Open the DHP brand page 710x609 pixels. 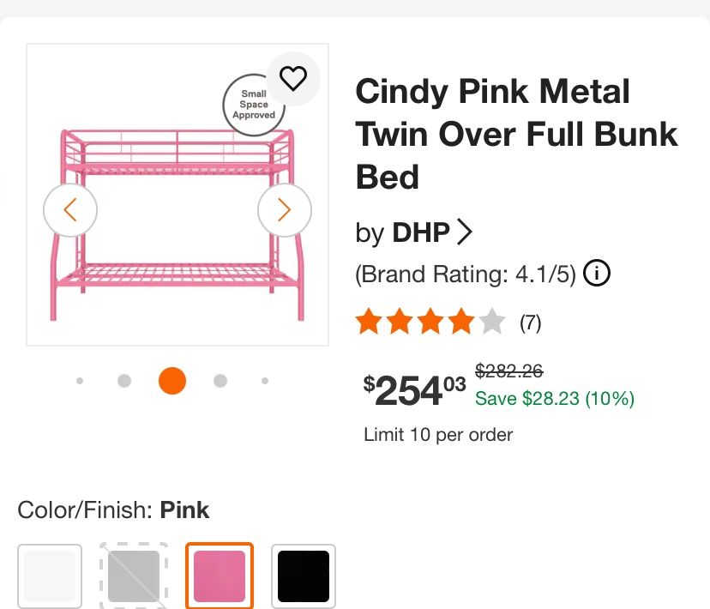coord(419,232)
